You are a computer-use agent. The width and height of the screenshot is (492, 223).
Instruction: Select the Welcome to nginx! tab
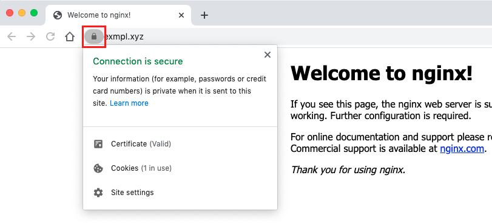pos(118,15)
